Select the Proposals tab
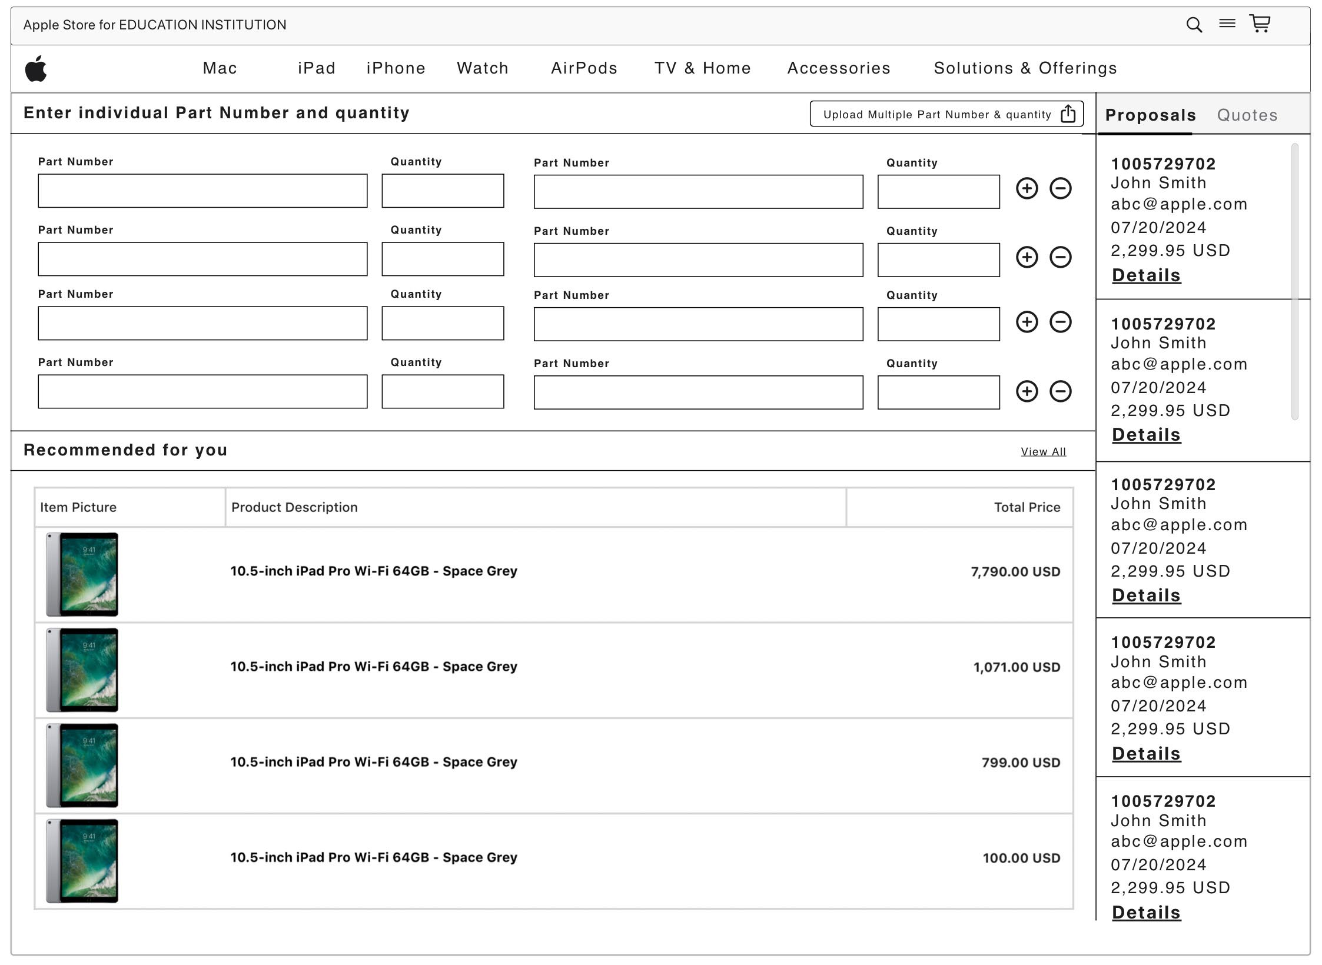Viewport: 1322px width, 965px height. pyautogui.click(x=1150, y=115)
